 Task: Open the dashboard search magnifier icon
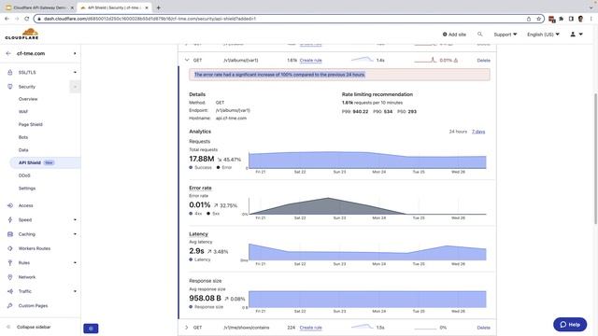[x=479, y=35]
